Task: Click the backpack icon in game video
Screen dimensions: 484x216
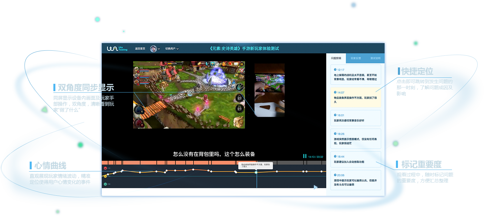Action: pyautogui.click(x=238, y=122)
